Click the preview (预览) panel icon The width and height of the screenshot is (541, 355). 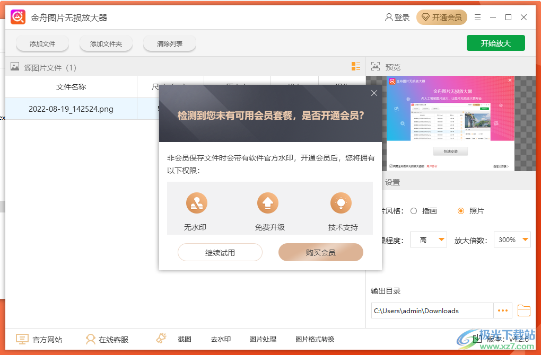pyautogui.click(x=376, y=66)
